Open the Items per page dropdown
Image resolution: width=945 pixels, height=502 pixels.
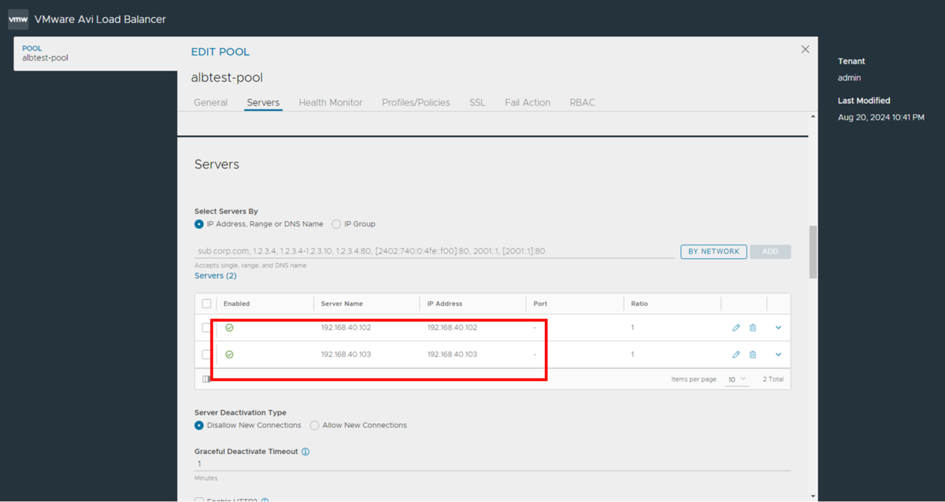(x=736, y=379)
